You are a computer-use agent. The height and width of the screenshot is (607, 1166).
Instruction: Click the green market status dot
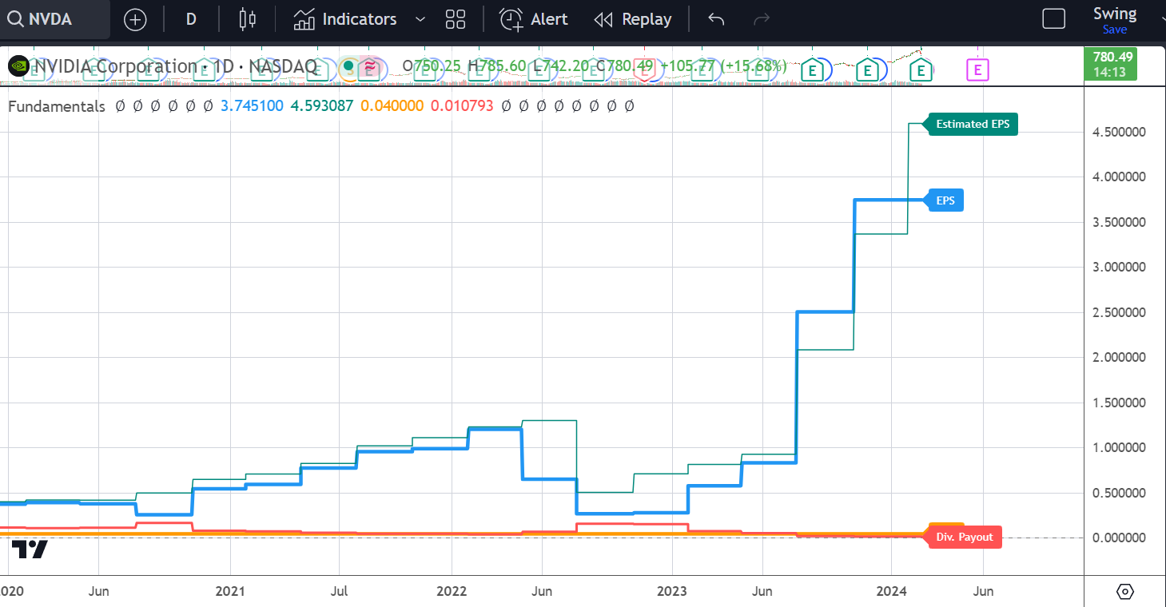coord(348,66)
